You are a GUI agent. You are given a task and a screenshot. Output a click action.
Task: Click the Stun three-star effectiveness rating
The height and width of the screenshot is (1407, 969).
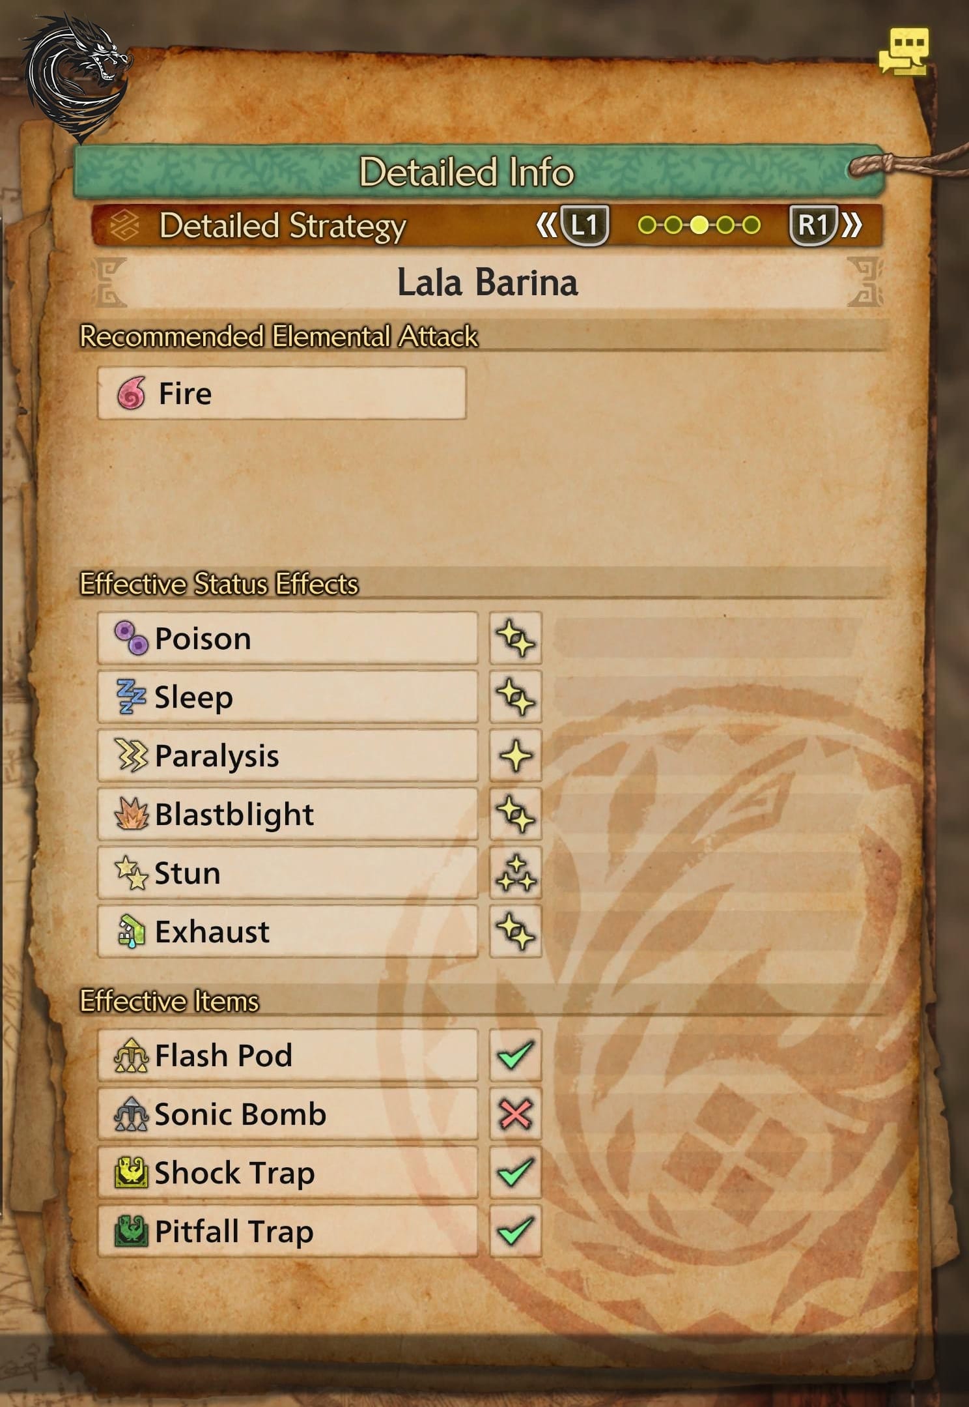[515, 873]
